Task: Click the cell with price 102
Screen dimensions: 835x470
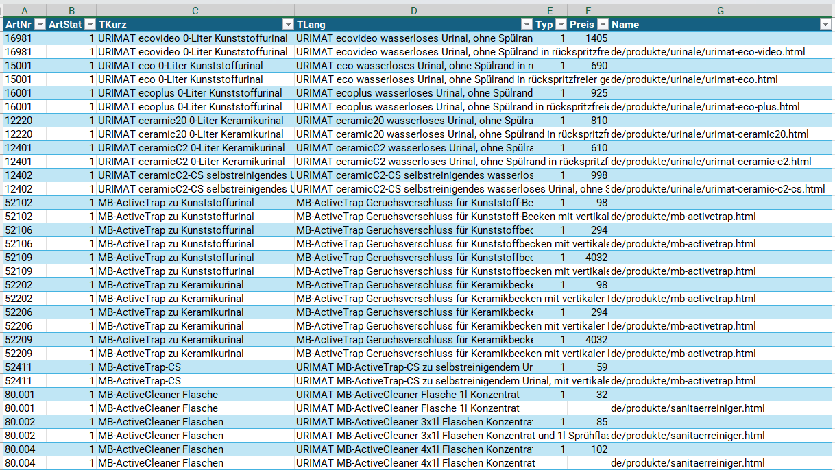Action: click(588, 449)
